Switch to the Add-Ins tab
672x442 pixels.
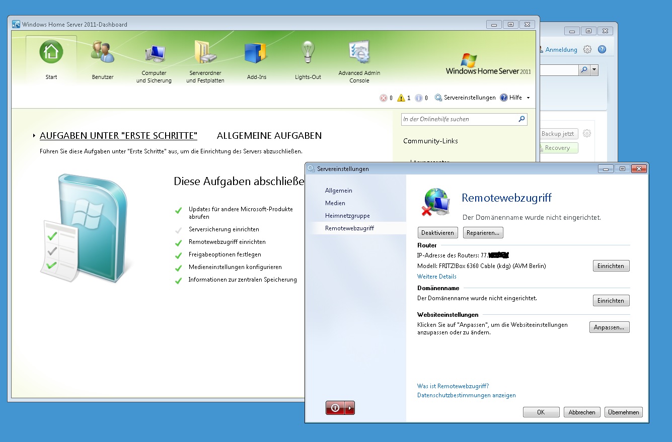(257, 60)
